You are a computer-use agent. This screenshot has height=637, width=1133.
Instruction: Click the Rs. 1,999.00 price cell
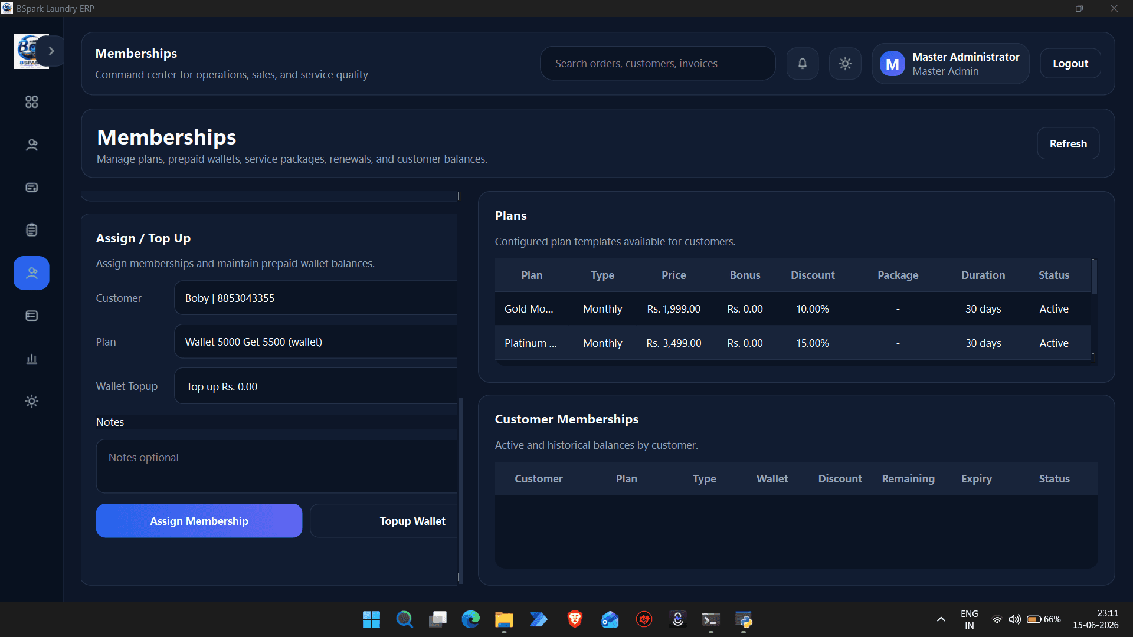[x=673, y=309]
